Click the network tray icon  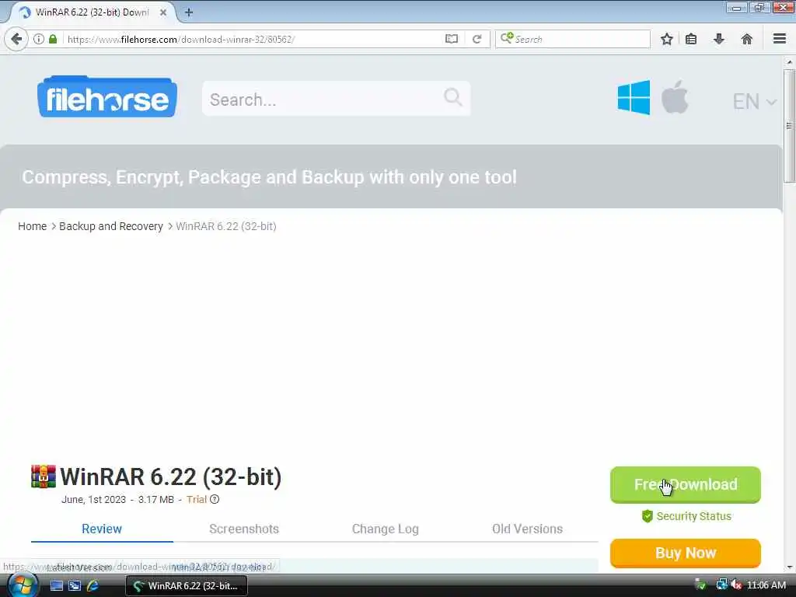721,585
